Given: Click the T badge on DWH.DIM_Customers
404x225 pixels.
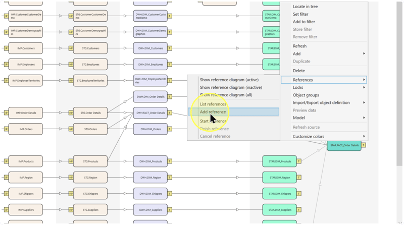Looking at the screenshot, I should tap(170, 48).
